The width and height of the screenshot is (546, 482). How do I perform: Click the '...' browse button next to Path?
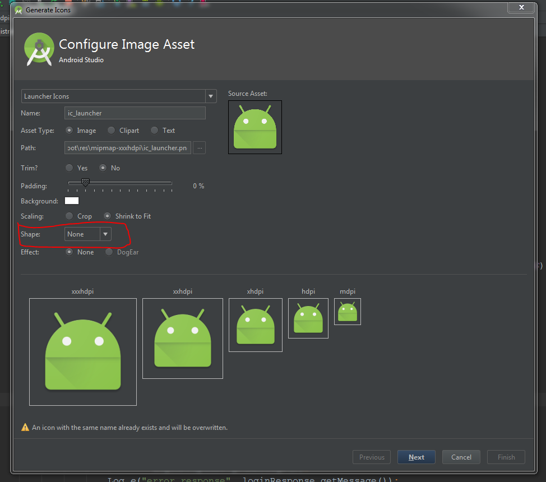[x=199, y=147]
